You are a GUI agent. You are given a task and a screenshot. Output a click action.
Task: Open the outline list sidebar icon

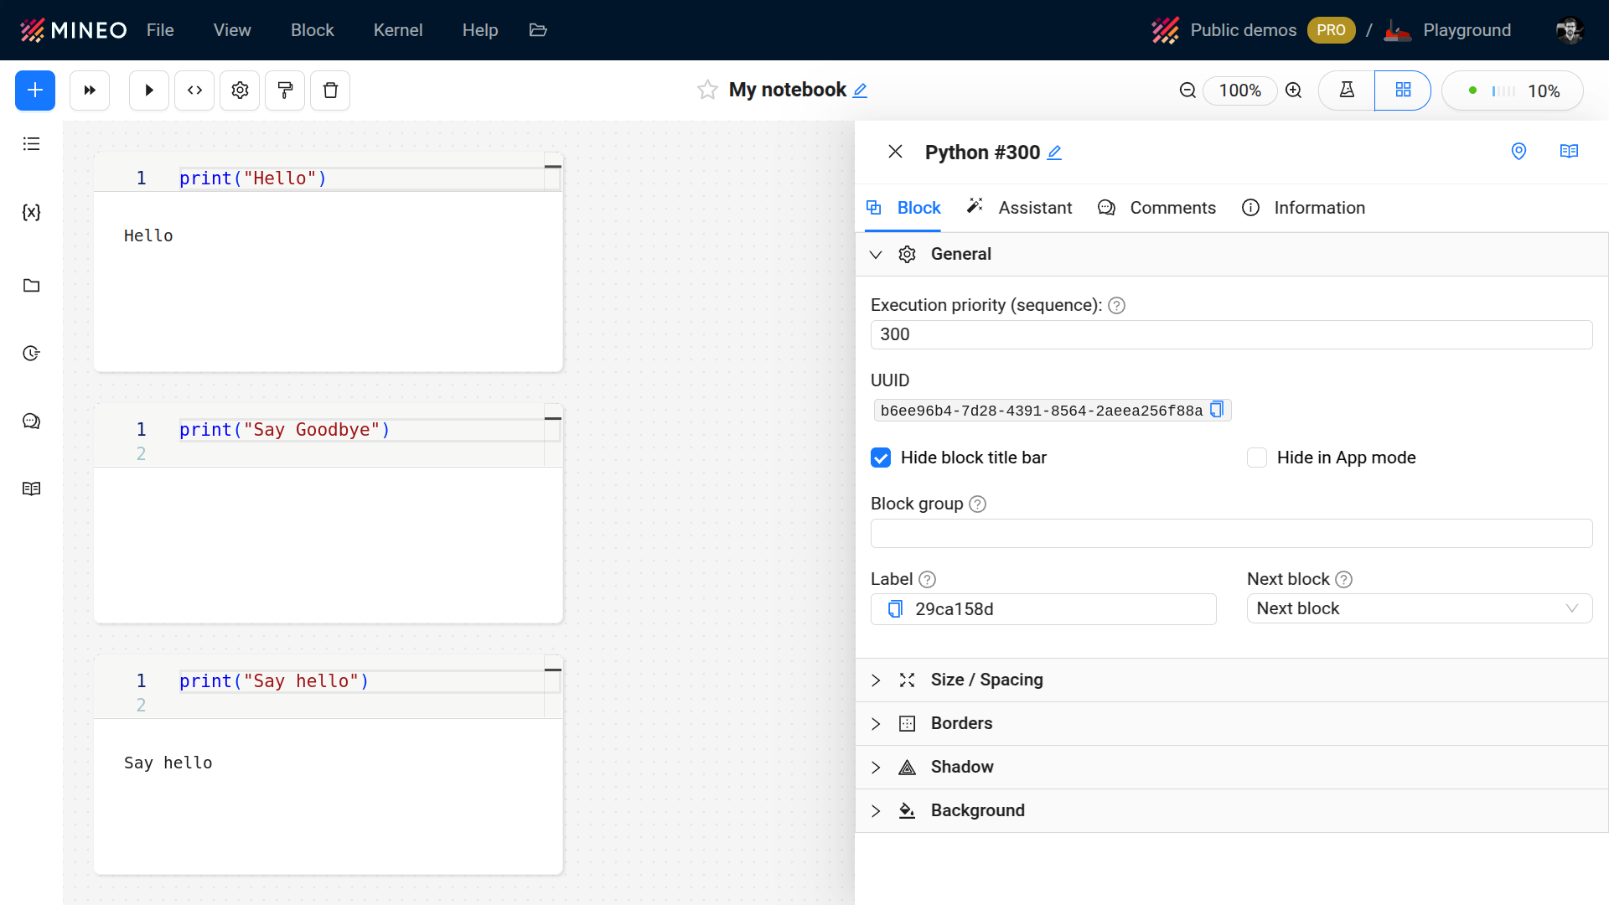31,144
